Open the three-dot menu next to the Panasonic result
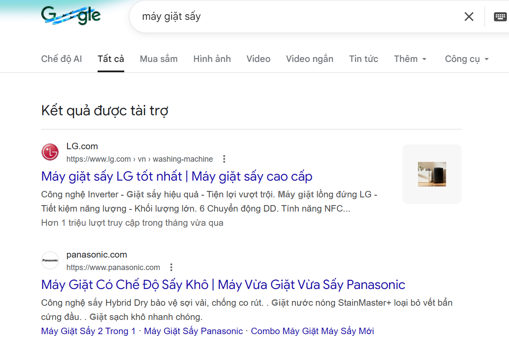Screen dimensions: 509x338 [x=171, y=267]
